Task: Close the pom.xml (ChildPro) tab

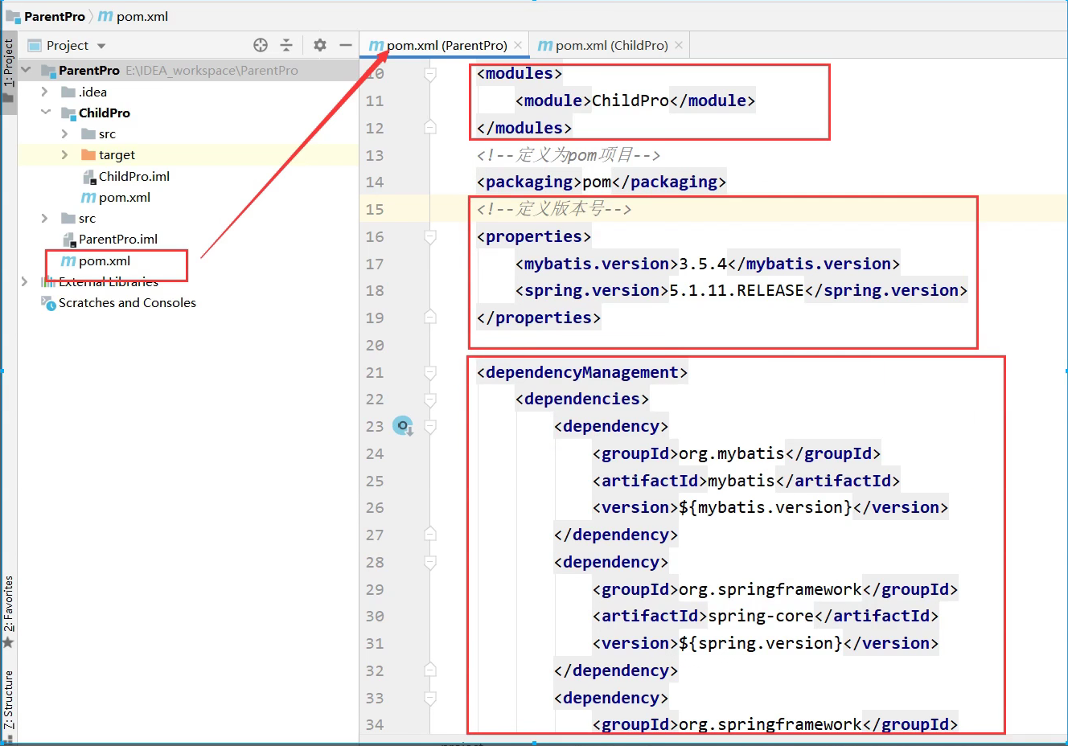Action: (x=679, y=45)
